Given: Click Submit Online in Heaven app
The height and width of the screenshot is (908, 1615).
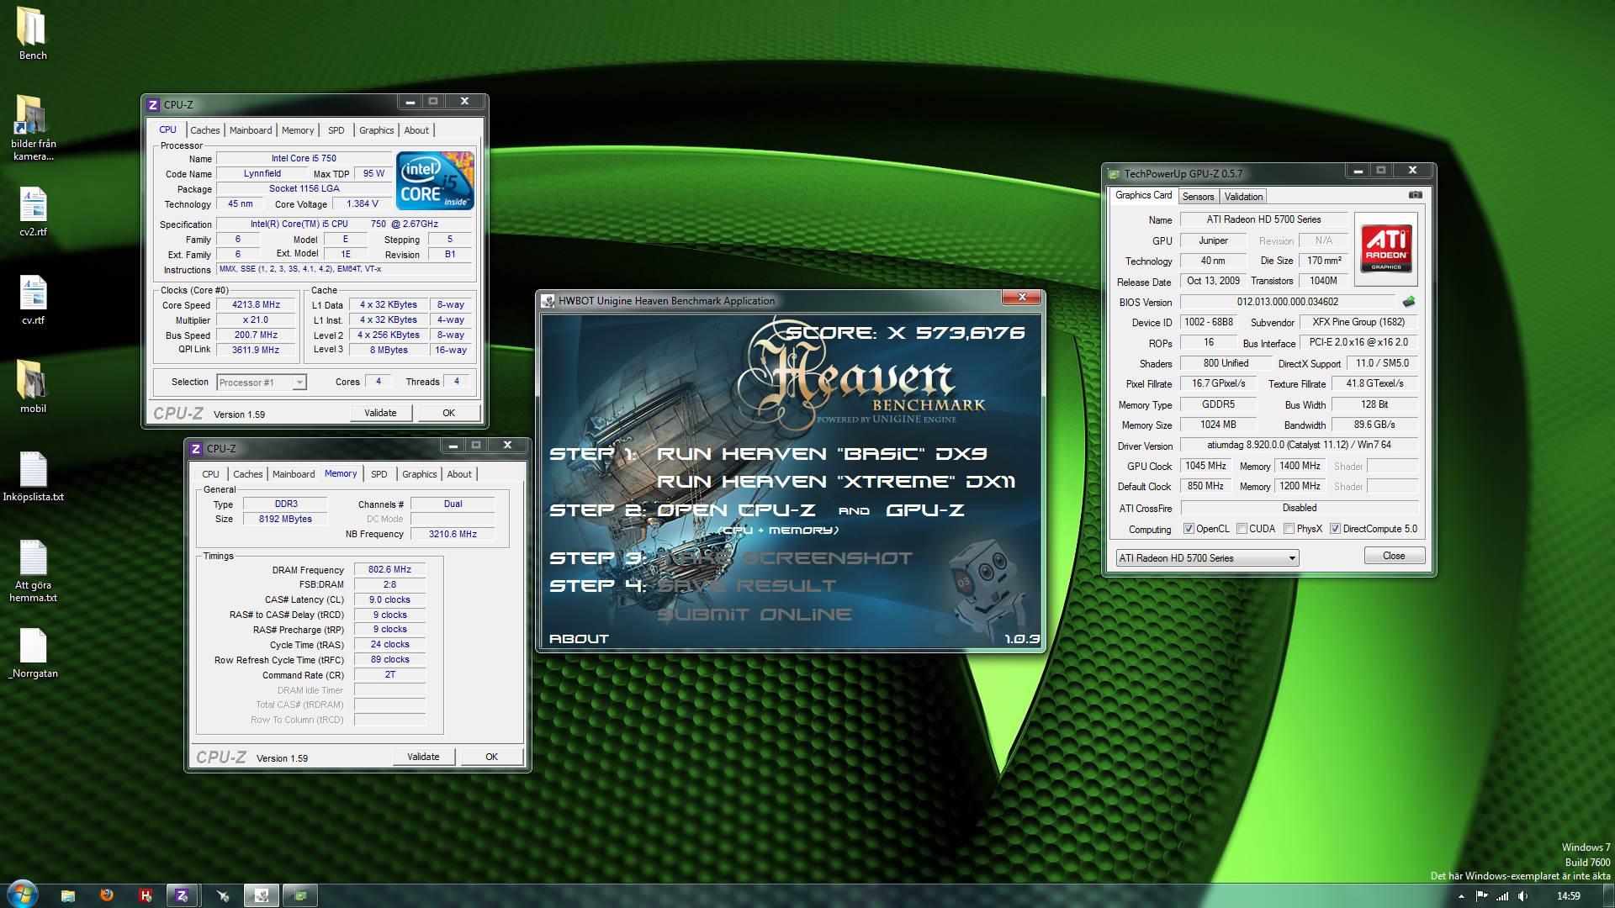Looking at the screenshot, I should tap(754, 615).
